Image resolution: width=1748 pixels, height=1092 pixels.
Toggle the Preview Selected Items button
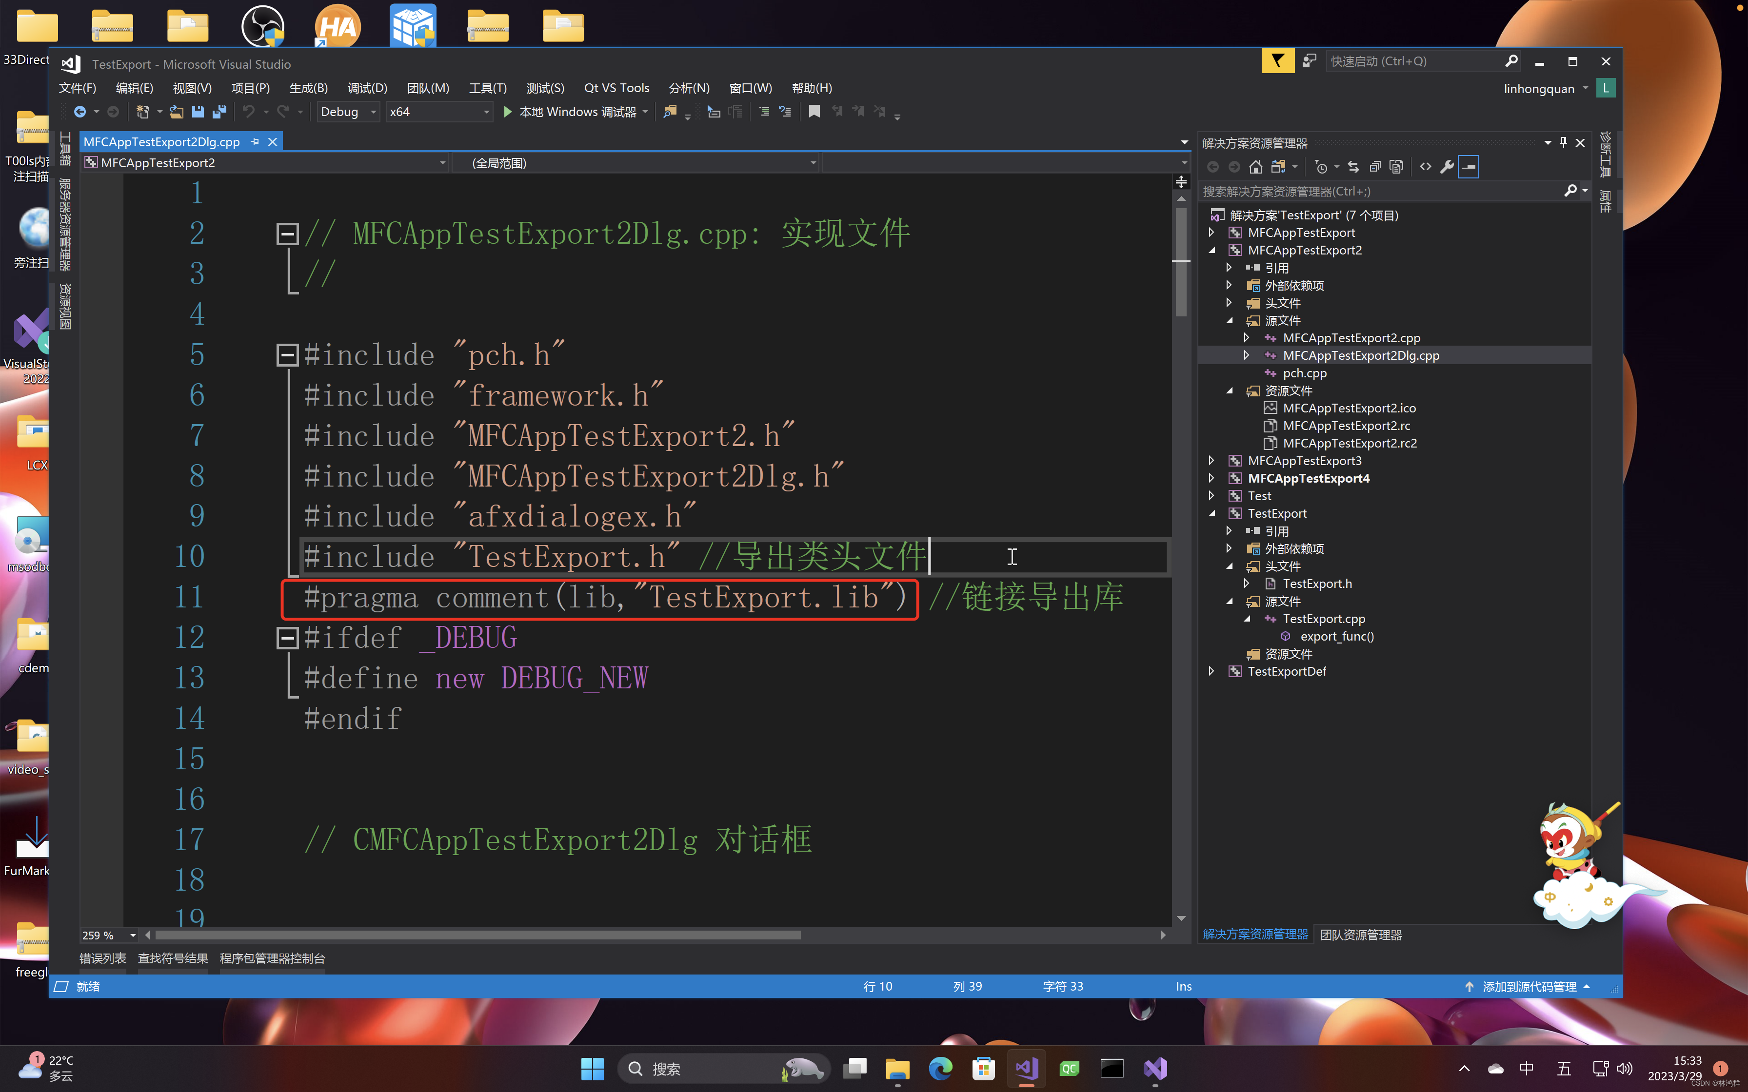pyautogui.click(x=1469, y=167)
